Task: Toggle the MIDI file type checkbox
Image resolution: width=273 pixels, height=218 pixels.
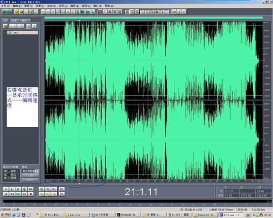Action: point(5,175)
